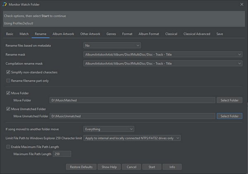Image resolution: width=248 pixels, height=174 pixels.
Task: Enable Rename filename part only
Action: (x=8, y=80)
